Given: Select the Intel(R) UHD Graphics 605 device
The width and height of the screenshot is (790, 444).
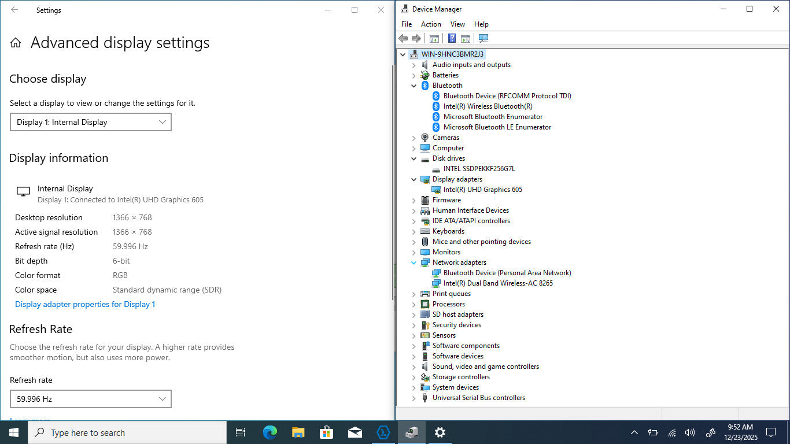Looking at the screenshot, I should click(482, 190).
